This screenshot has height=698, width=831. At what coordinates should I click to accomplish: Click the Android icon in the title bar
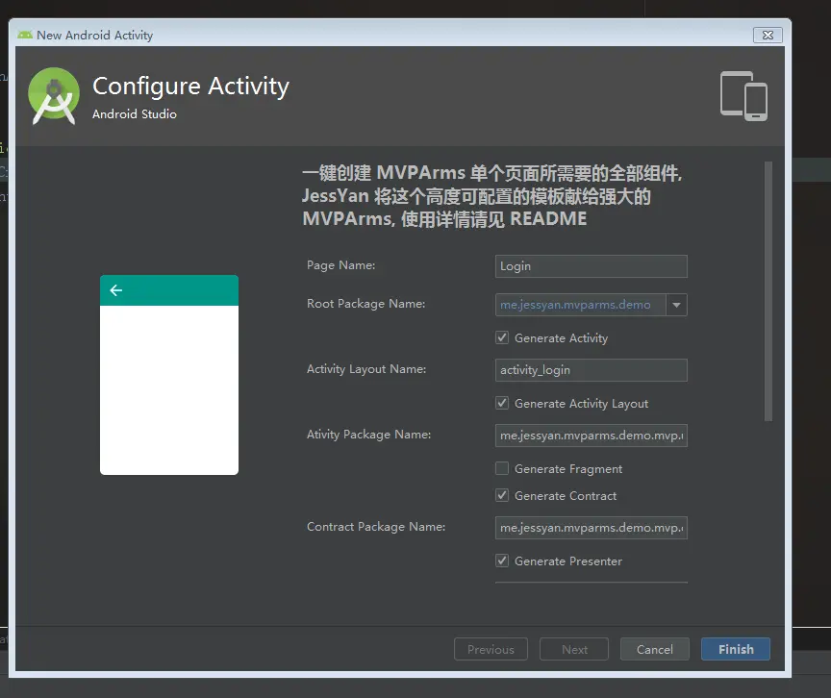[25, 35]
